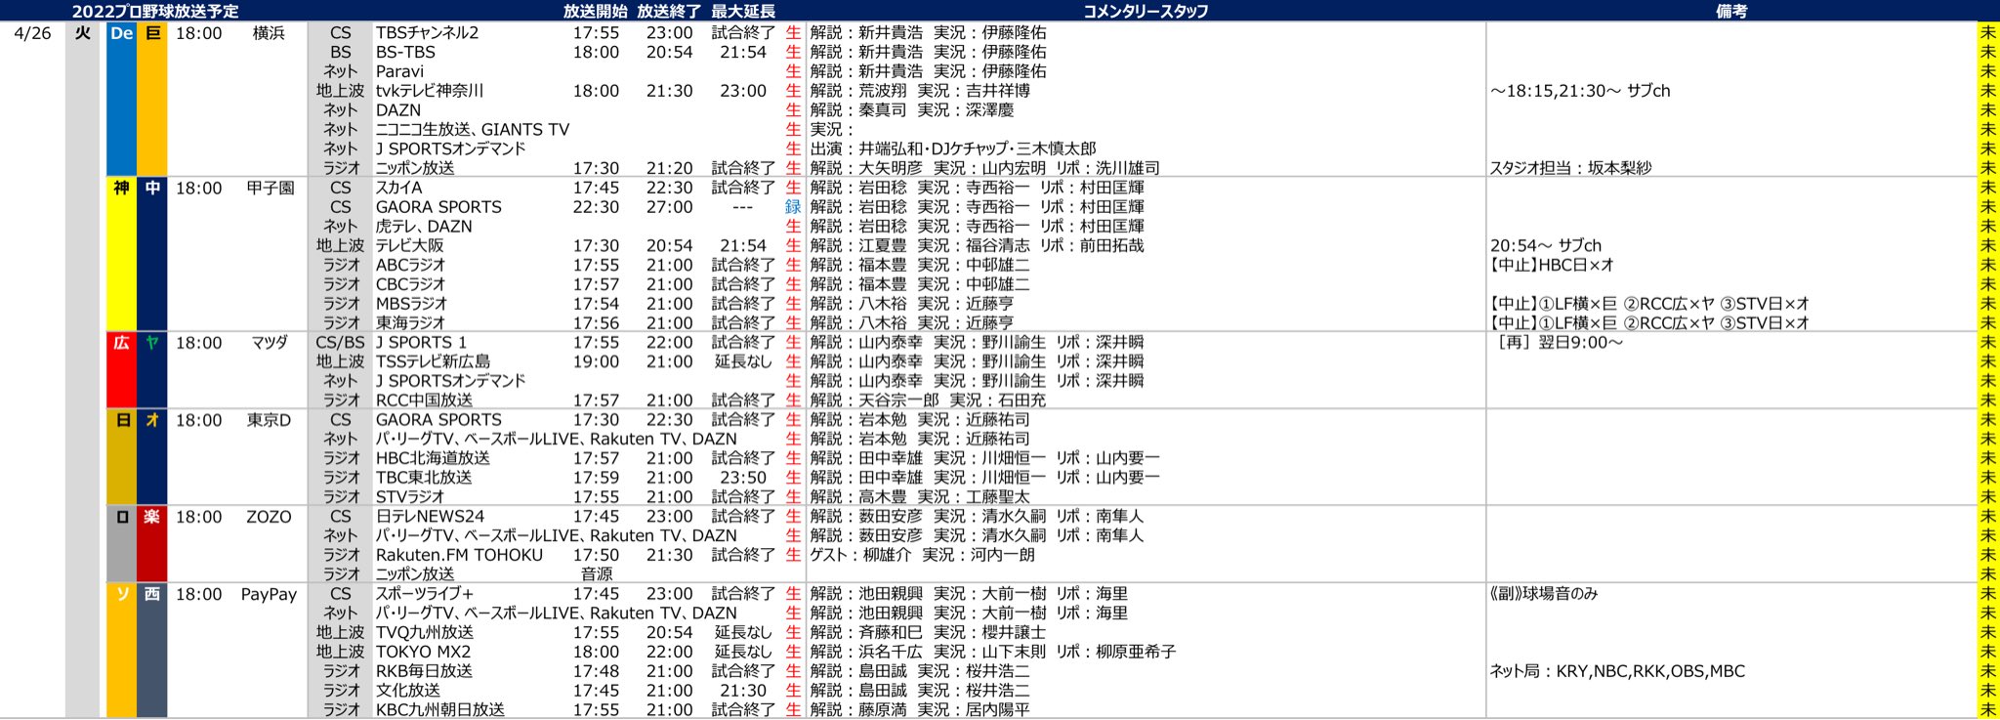Select the テレビ大阪 cell

coord(410,246)
